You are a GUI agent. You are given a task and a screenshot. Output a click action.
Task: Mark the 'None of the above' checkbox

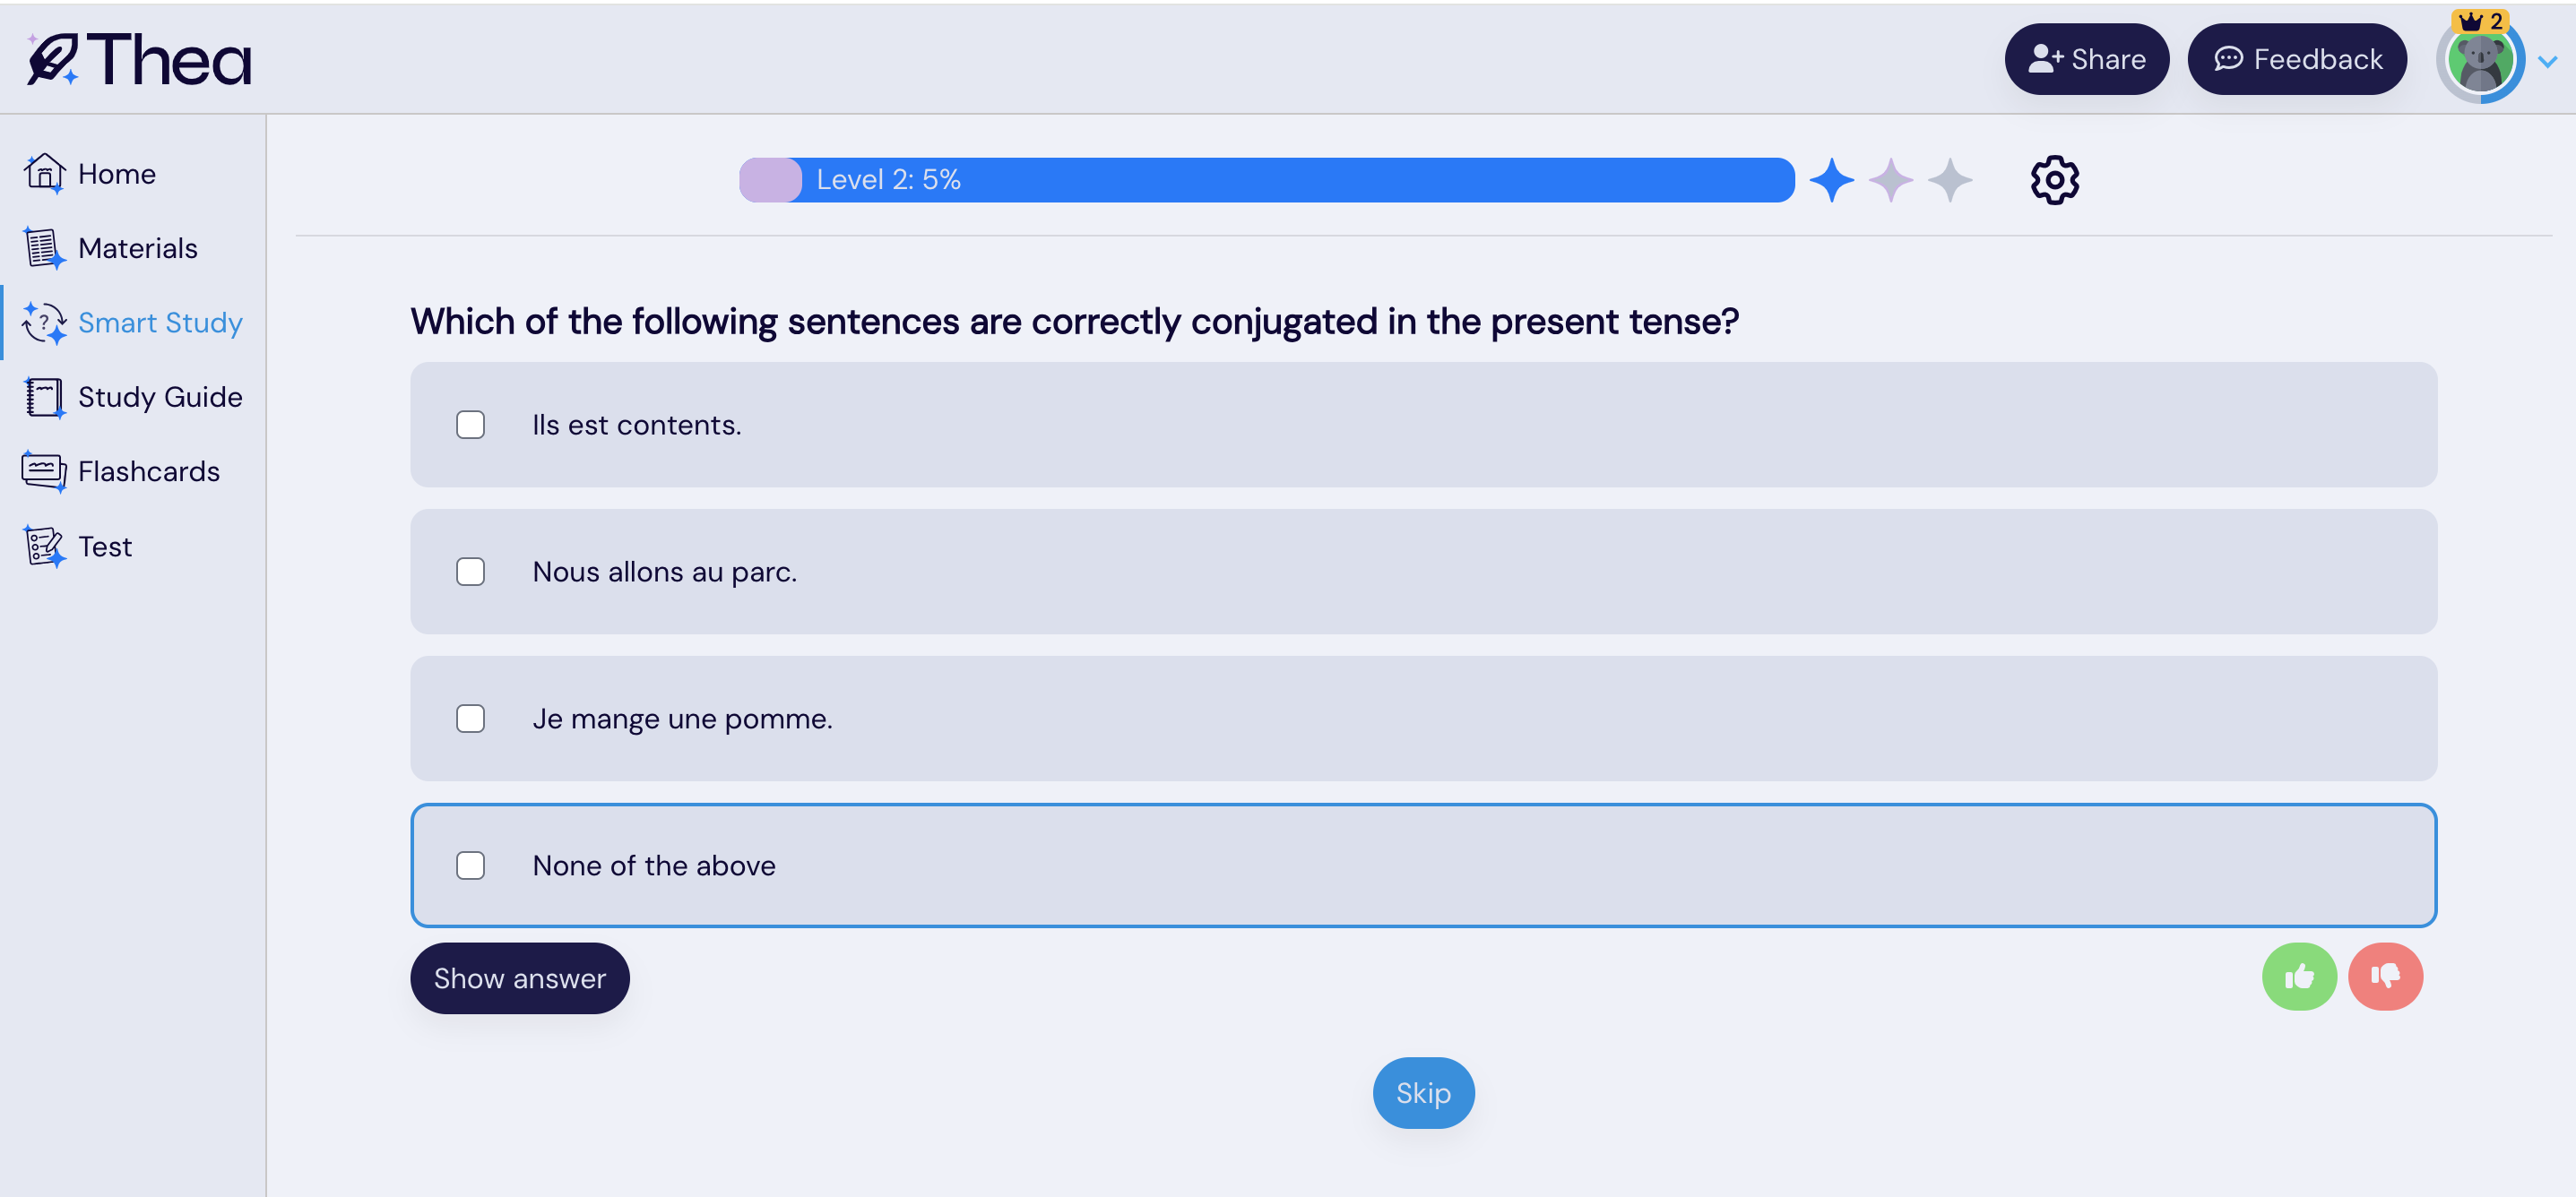tap(470, 865)
